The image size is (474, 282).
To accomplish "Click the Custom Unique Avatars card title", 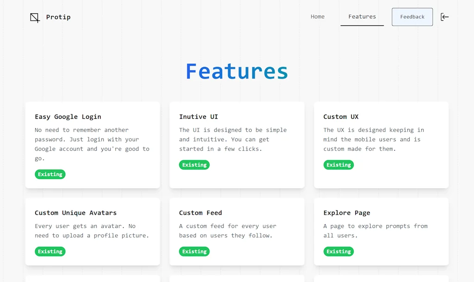I will point(75,213).
